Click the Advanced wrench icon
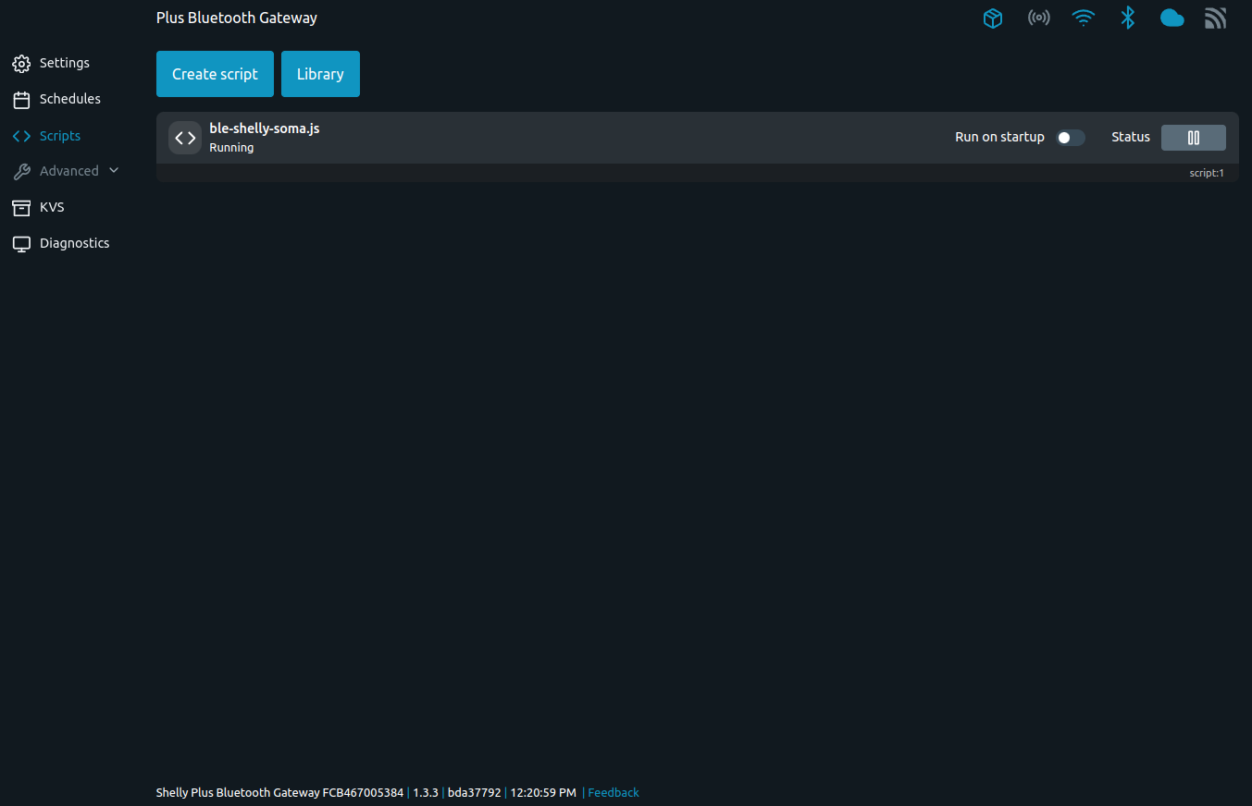Image resolution: width=1252 pixels, height=806 pixels. pyautogui.click(x=21, y=172)
